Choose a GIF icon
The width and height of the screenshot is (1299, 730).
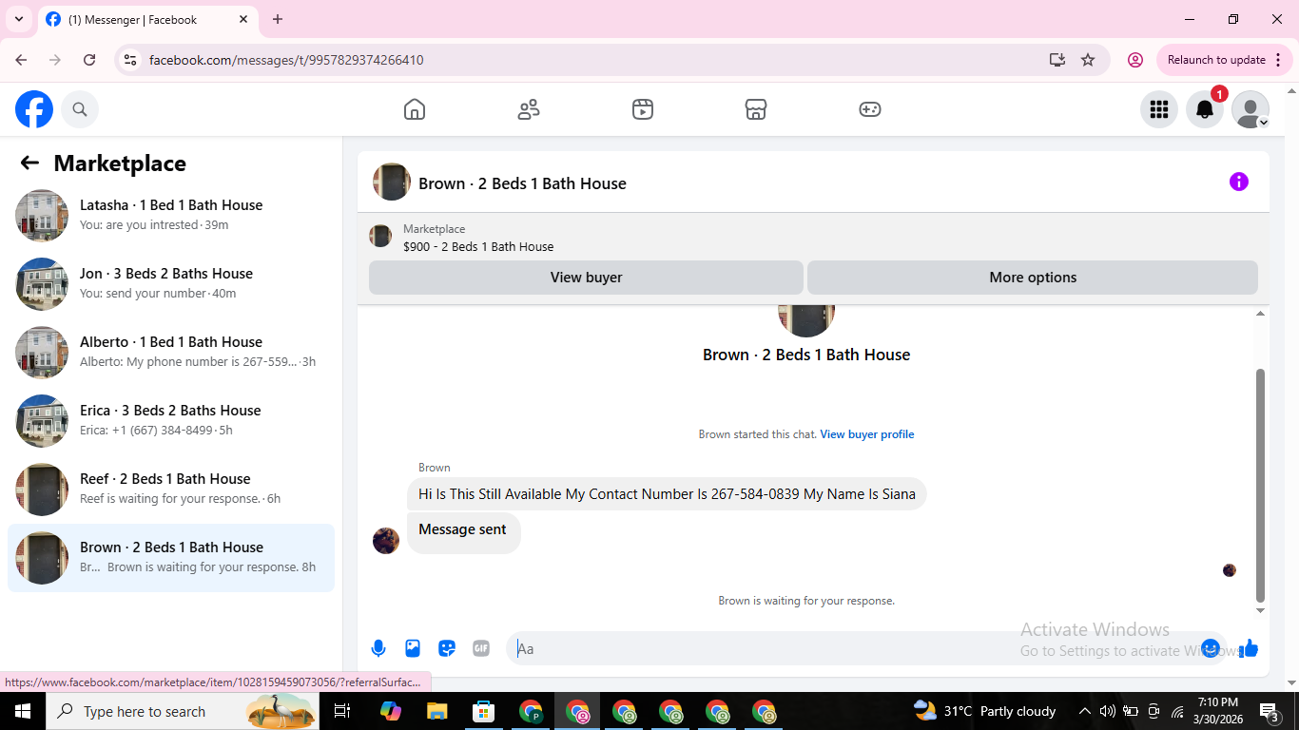[481, 648]
